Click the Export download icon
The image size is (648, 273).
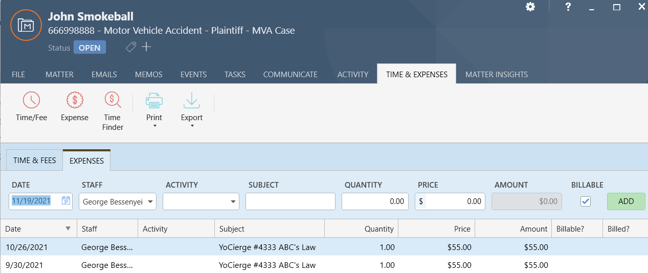(x=192, y=101)
